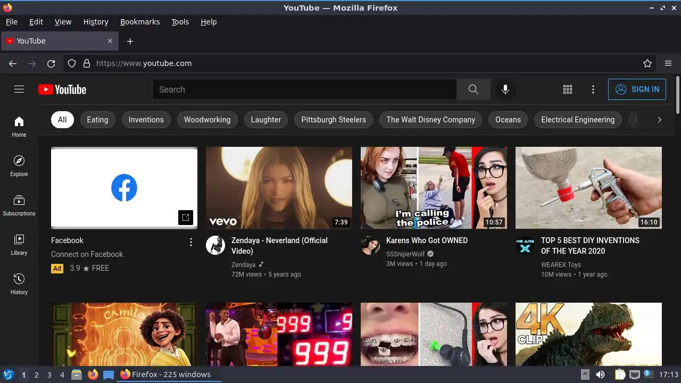Screen dimensions: 681x383
Task: Click the page vertical scrollbar
Action: click(x=678, y=95)
